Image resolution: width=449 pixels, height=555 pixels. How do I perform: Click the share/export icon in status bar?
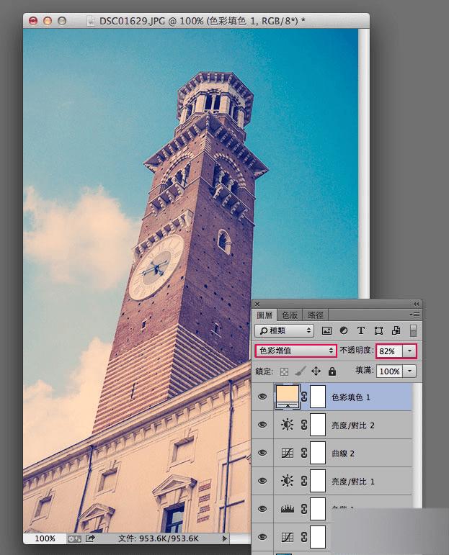tap(90, 538)
